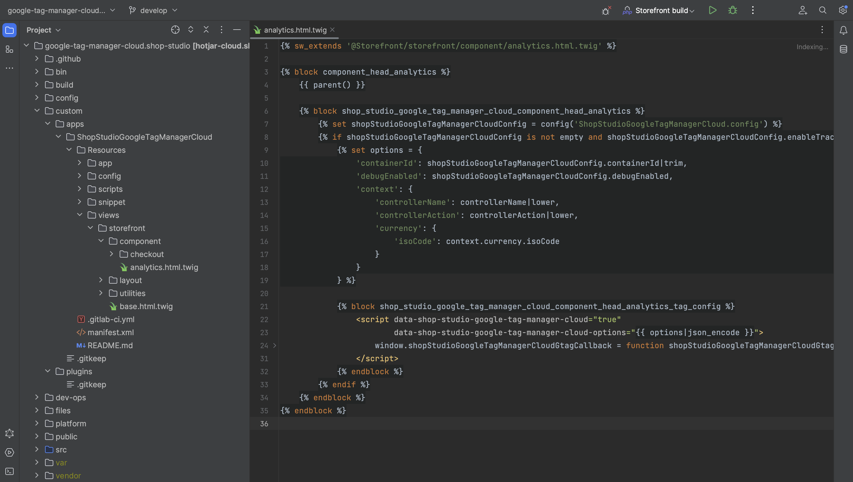Start a Code With Me session
Screen dimensions: 853x482
pos(803,10)
